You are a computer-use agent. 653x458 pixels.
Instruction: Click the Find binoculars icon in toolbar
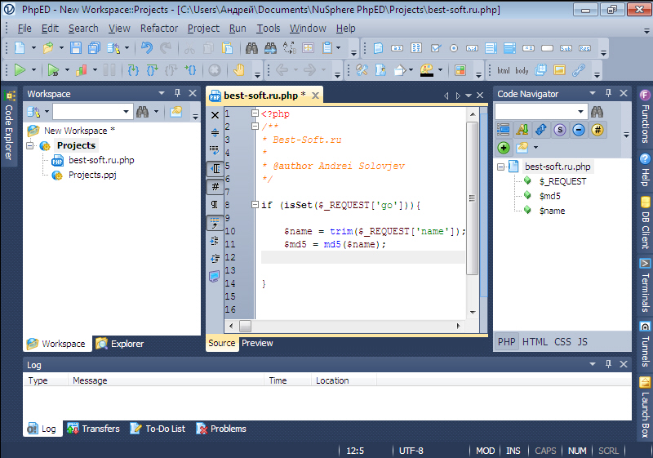pos(251,49)
